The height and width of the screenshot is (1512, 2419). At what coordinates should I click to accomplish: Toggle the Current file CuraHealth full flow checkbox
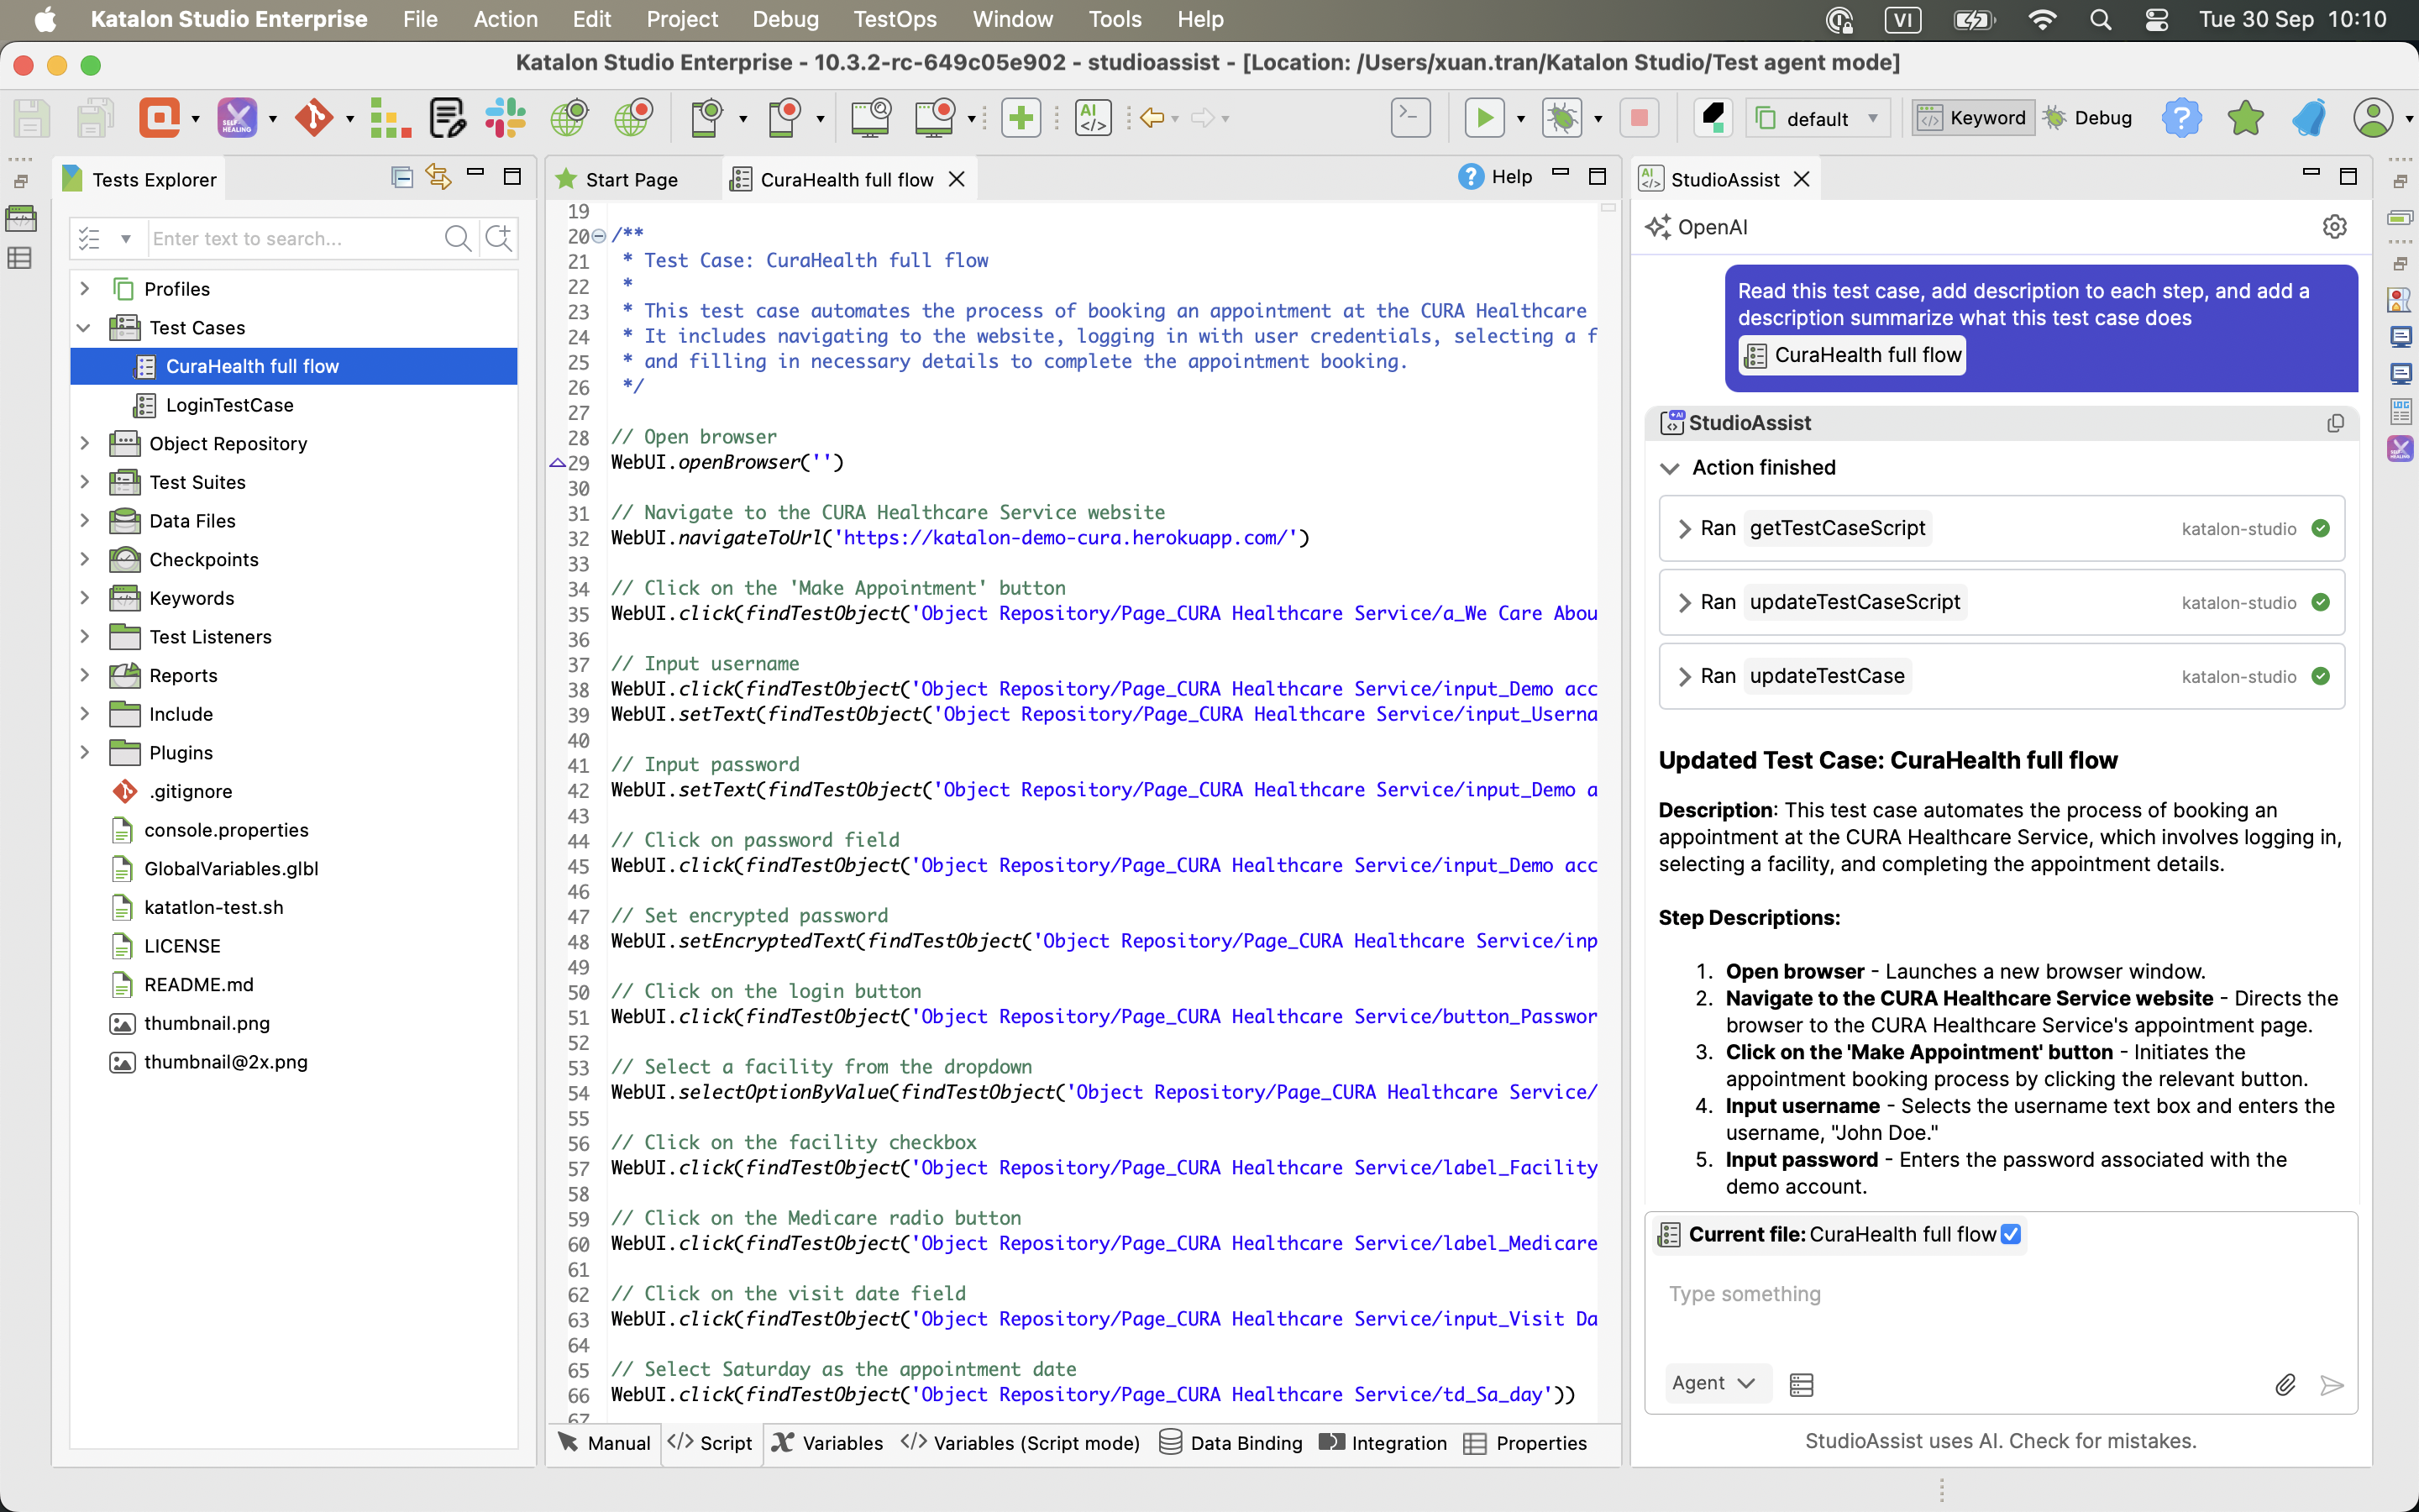tap(2011, 1234)
